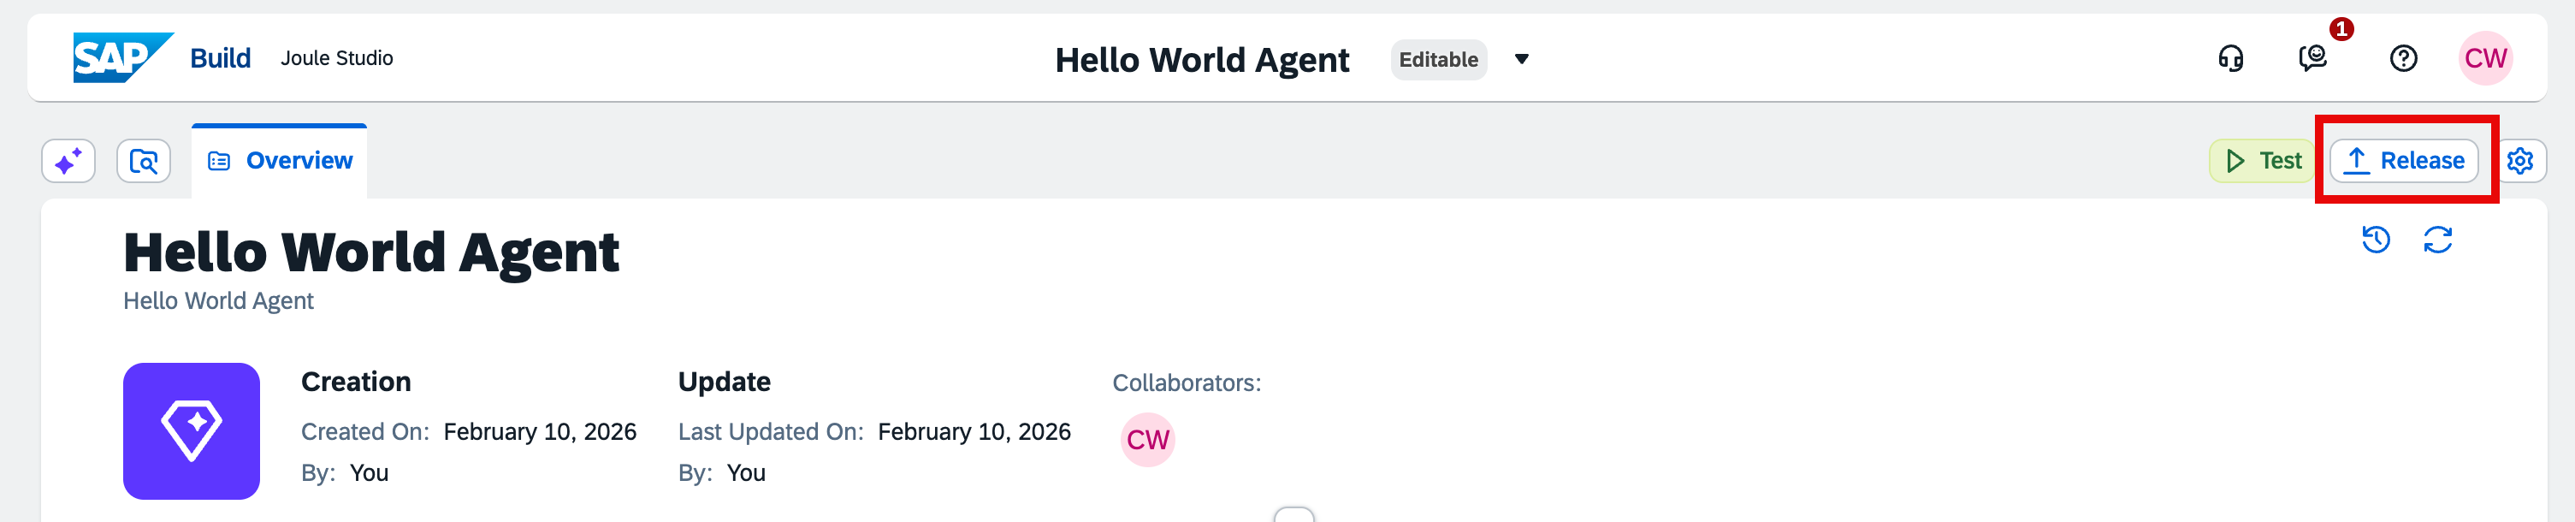The height and width of the screenshot is (522, 2575).
Task: Open the headset support icon
Action: [2230, 59]
